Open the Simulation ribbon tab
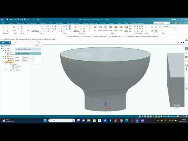 pyautogui.click(x=60, y=23)
